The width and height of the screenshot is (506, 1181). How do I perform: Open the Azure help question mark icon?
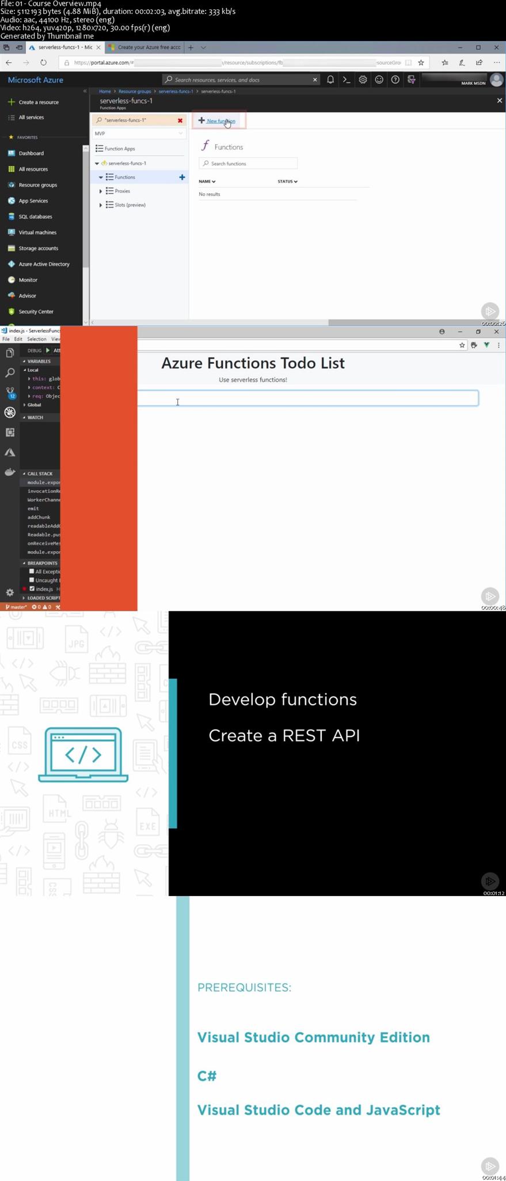(395, 80)
